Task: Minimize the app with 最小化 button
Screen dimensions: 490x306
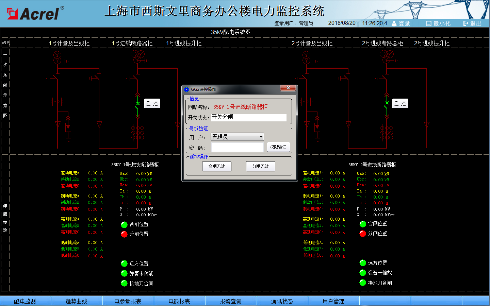Action: [438, 23]
